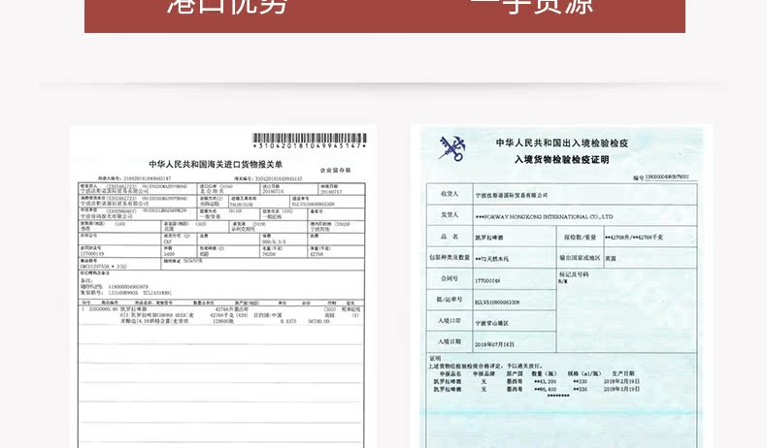The width and height of the screenshot is (767, 448).
Task: Click the 发货人 label cell
Action: pyautogui.click(x=450, y=215)
